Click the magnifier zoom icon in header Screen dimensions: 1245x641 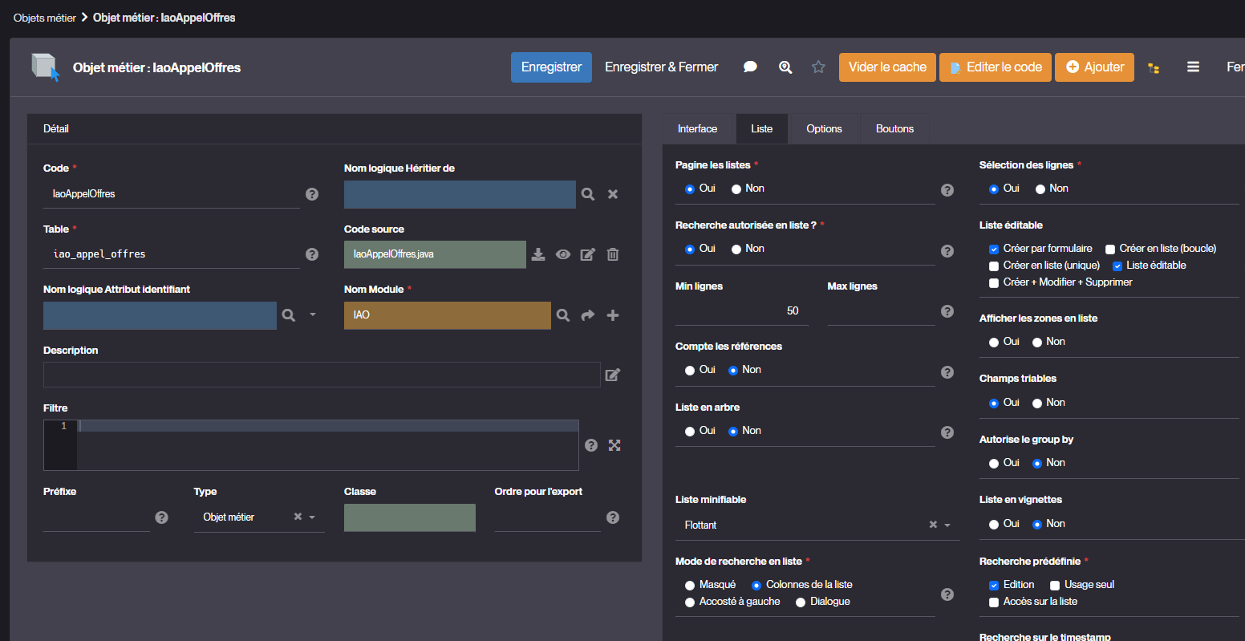[785, 67]
